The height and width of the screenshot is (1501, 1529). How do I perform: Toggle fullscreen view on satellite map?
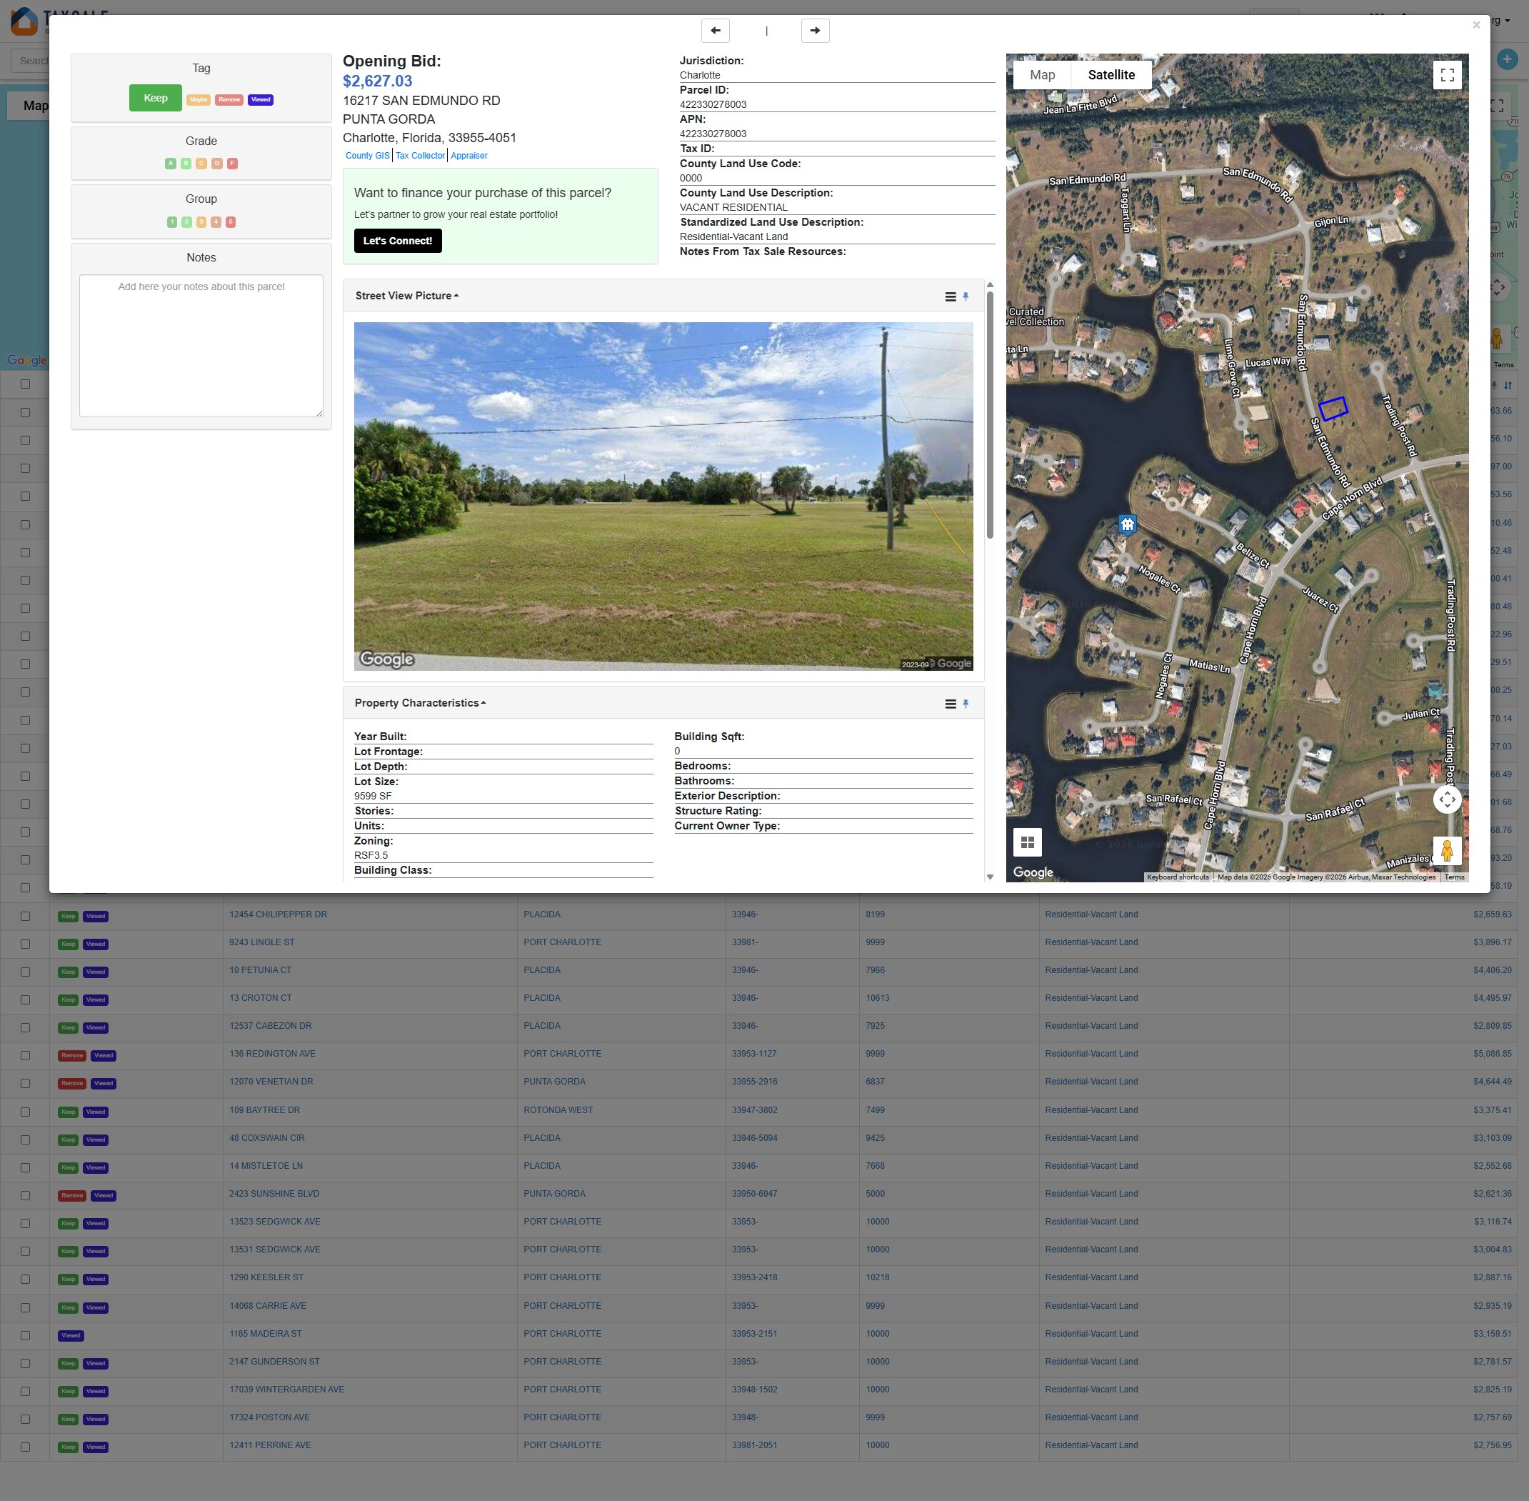pyautogui.click(x=1447, y=75)
